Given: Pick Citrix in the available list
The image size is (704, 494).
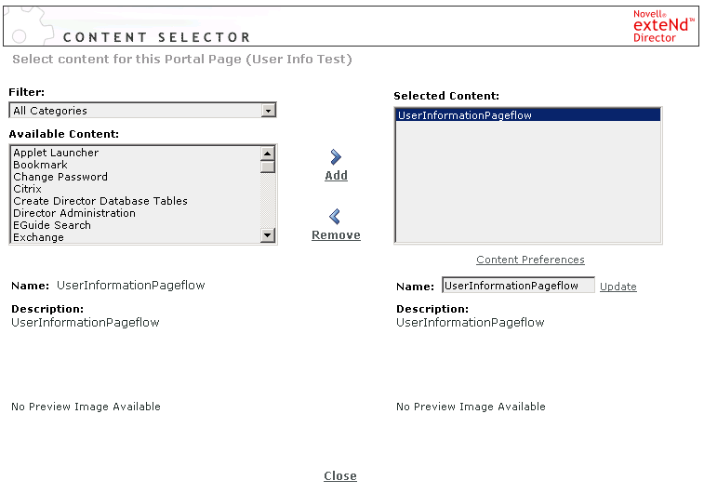Looking at the screenshot, I should (27, 189).
